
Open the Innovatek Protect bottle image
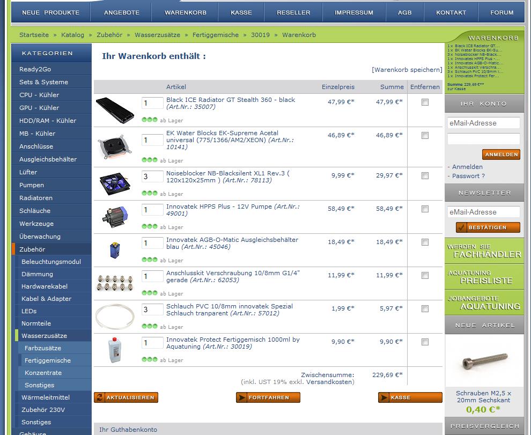tap(115, 350)
